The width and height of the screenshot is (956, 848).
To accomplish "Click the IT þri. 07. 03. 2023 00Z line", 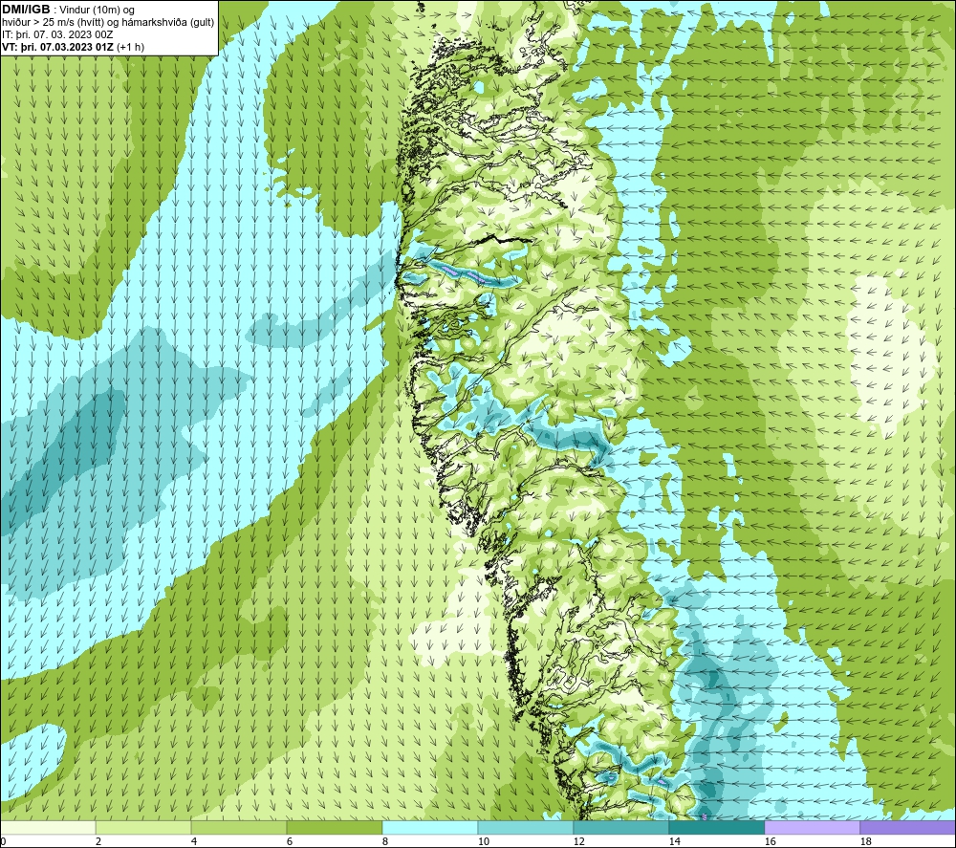I will coord(57,34).
